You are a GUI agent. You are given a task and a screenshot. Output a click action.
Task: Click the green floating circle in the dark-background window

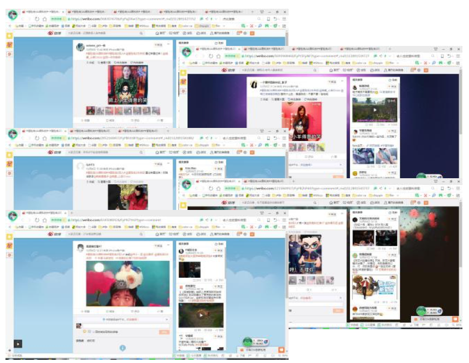[x=421, y=311]
